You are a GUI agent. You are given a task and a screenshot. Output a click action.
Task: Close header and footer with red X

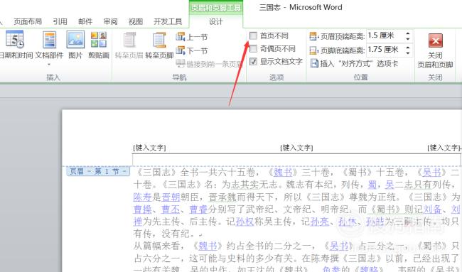[435, 40]
